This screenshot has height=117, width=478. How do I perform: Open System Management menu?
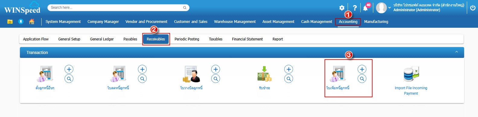click(63, 22)
